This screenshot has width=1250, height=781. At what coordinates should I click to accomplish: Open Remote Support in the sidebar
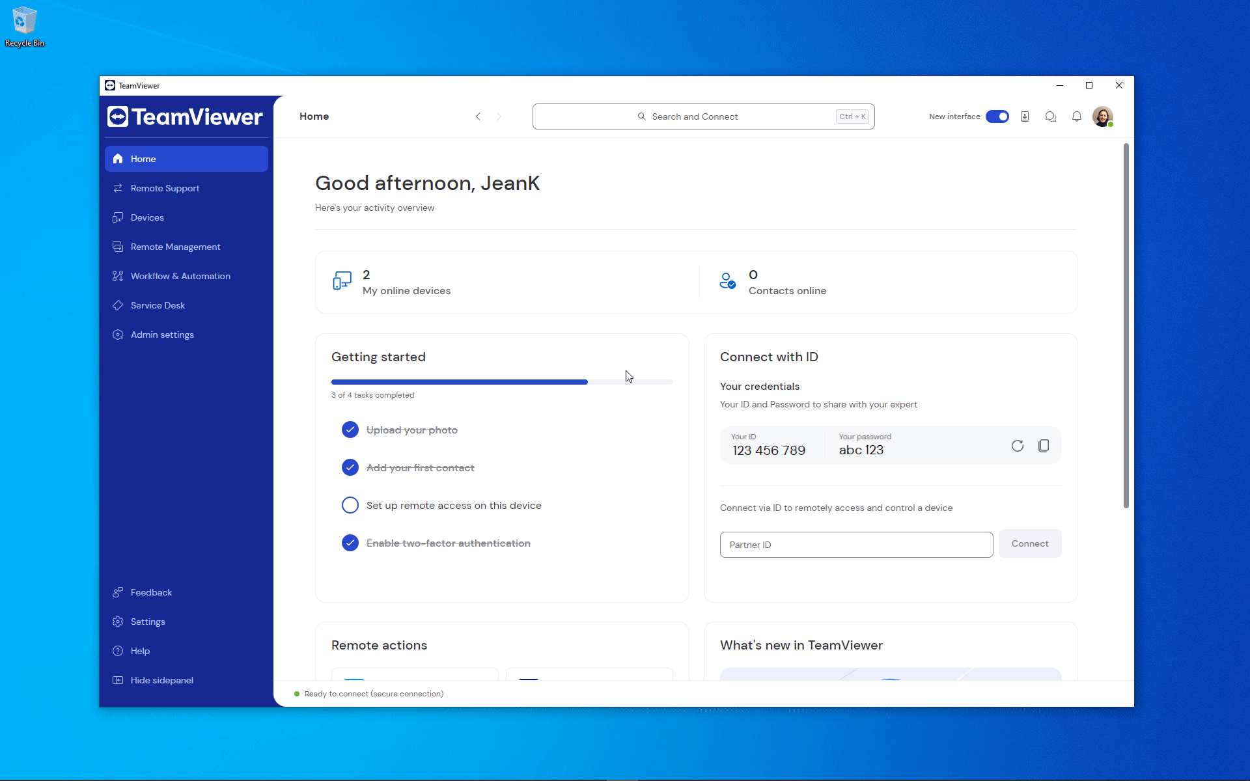pyautogui.click(x=165, y=188)
